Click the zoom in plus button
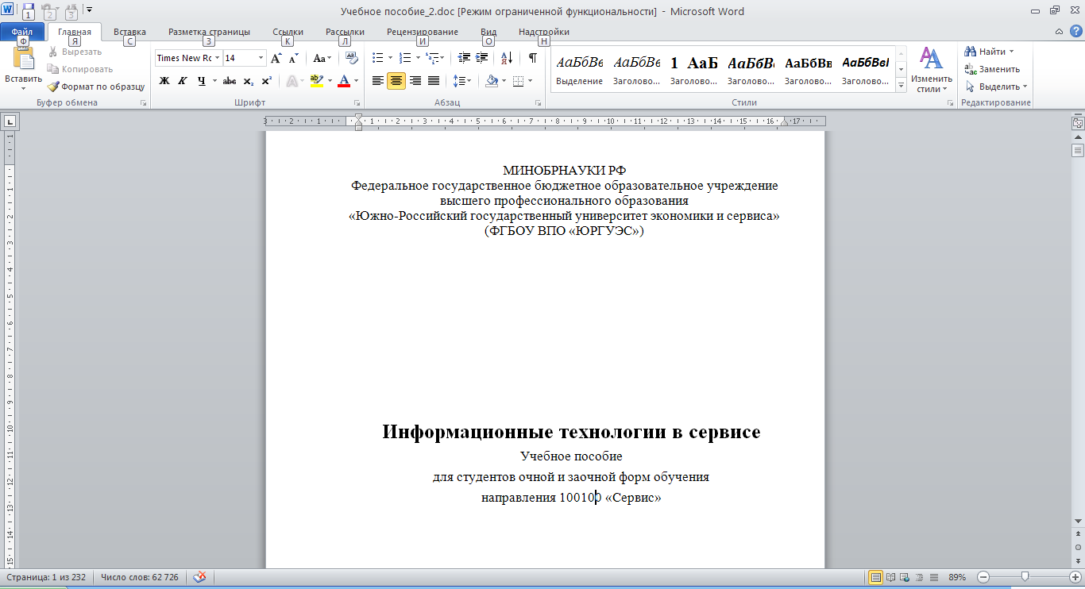 1075,577
